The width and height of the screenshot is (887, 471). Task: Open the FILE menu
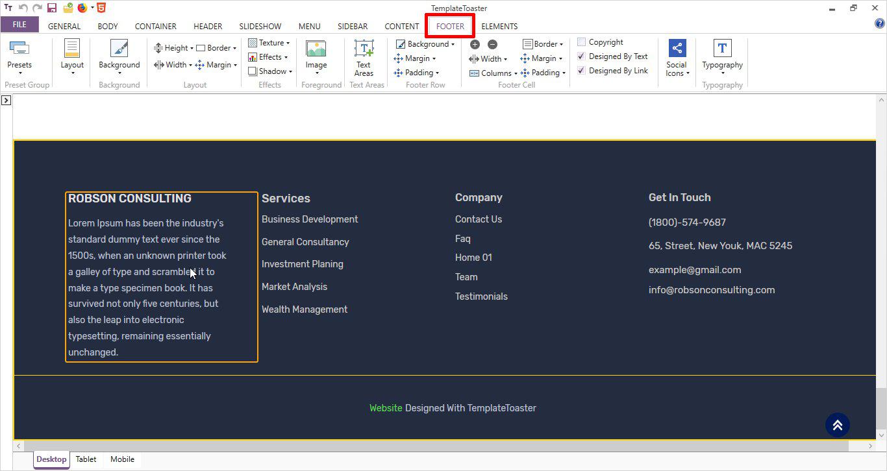click(19, 25)
